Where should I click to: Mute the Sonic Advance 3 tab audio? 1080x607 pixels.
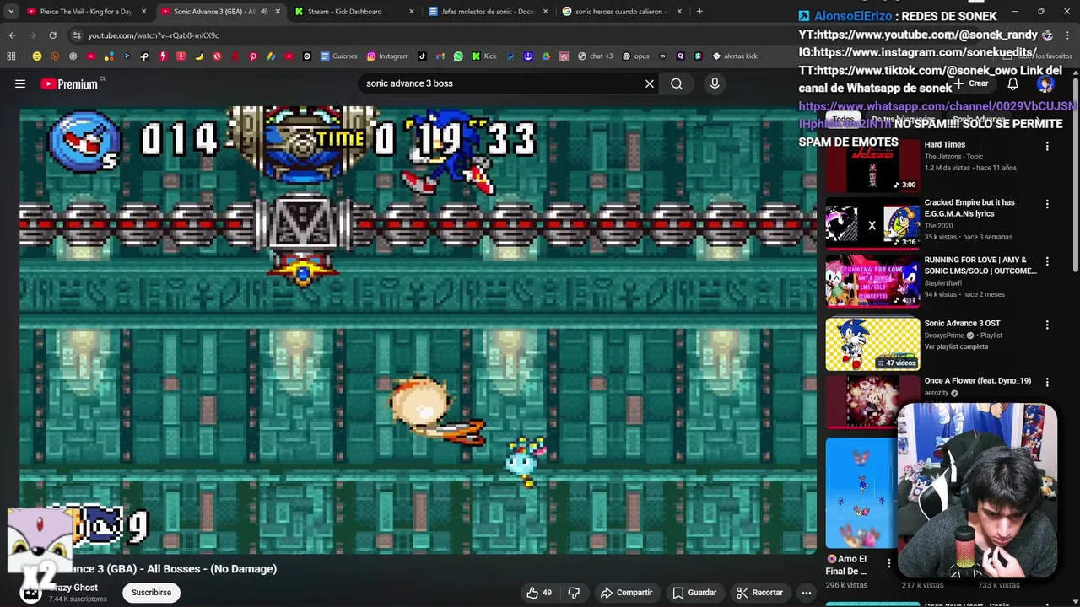coord(264,12)
